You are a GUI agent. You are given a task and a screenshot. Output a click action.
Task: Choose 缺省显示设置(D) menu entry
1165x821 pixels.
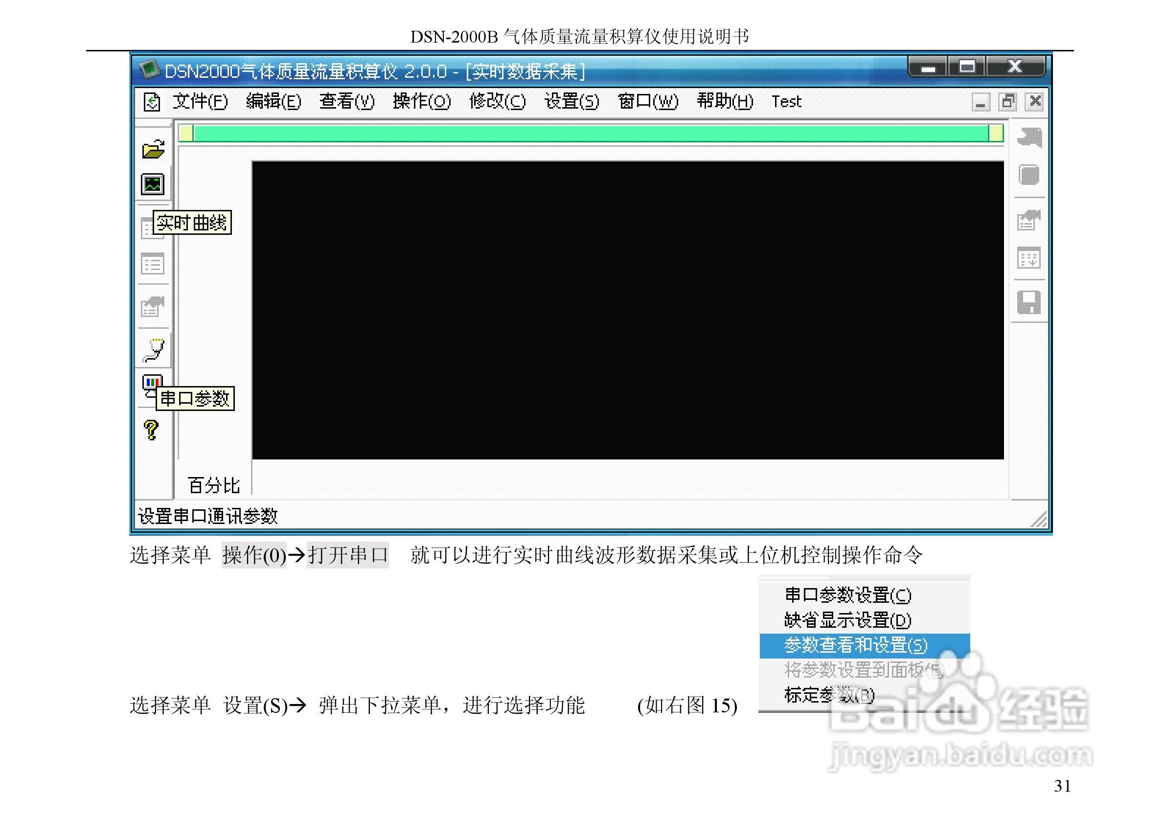pos(847,620)
